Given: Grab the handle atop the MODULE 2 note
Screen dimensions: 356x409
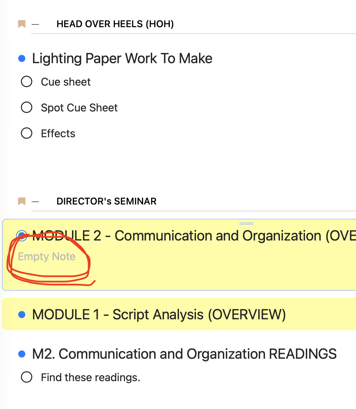Looking at the screenshot, I should pos(246,224).
